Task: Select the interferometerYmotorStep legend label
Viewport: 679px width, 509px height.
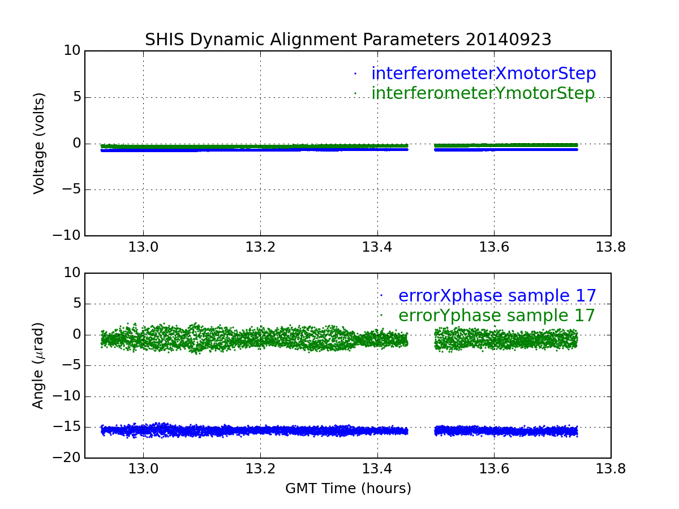Action: [483, 93]
